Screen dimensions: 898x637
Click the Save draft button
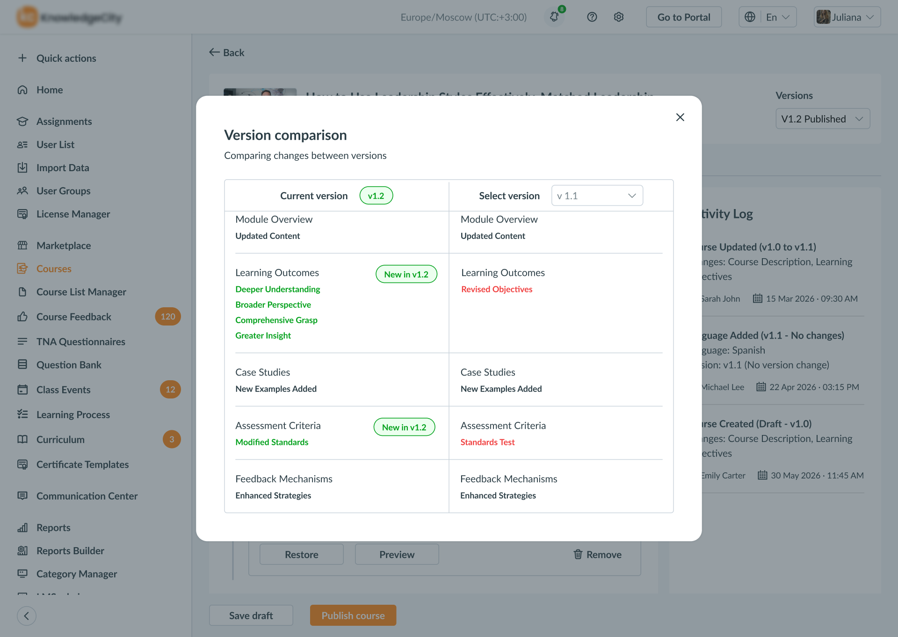tap(251, 615)
